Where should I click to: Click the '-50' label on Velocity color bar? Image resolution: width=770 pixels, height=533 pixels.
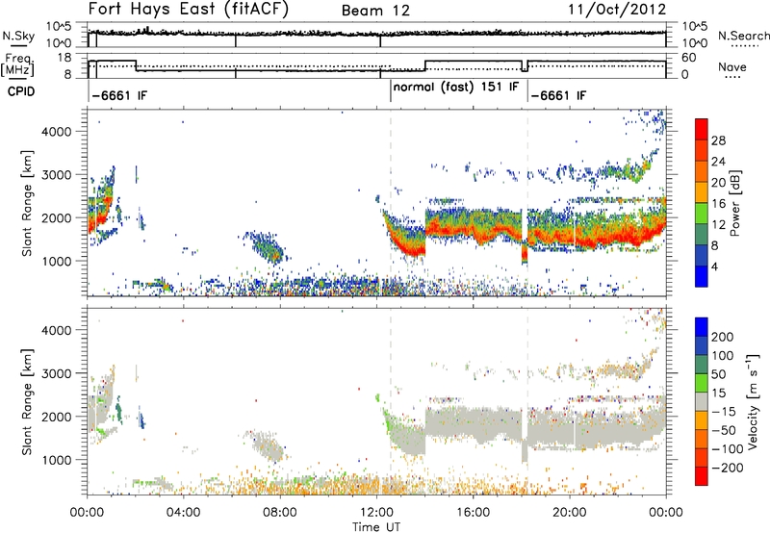coord(724,430)
